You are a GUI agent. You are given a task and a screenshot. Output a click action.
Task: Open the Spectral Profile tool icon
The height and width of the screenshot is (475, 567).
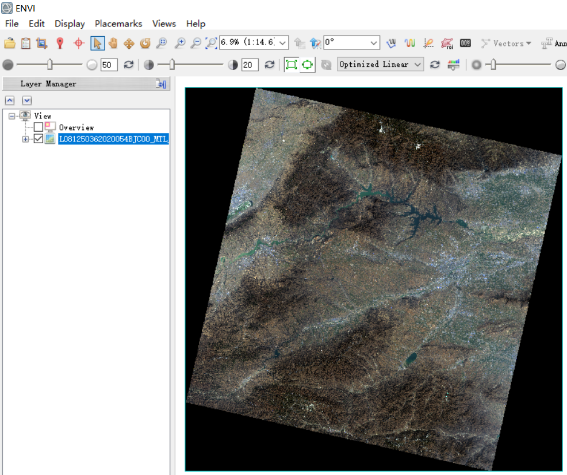coord(409,43)
